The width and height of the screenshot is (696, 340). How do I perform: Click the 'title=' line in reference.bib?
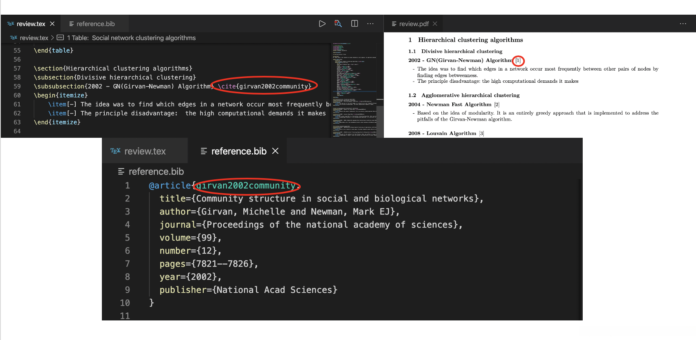click(322, 199)
